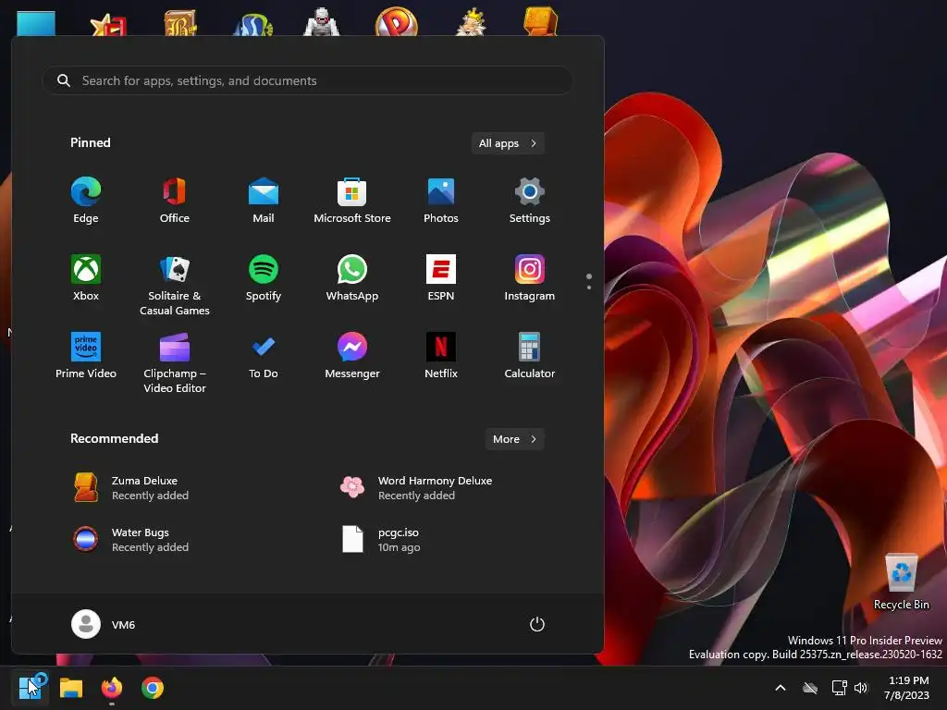947x710 pixels.
Task: Open clock and date 1:19 PM
Action: click(x=907, y=688)
